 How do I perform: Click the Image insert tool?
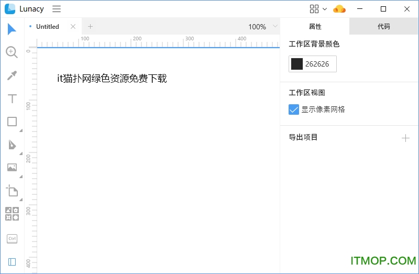click(x=12, y=167)
